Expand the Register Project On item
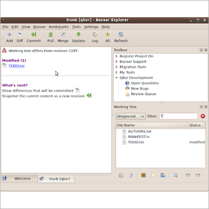This screenshot has width=209, height=209. pos(117,56)
